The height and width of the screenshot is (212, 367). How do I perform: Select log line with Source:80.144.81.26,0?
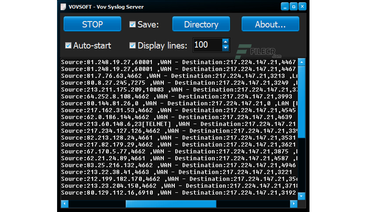179,103
